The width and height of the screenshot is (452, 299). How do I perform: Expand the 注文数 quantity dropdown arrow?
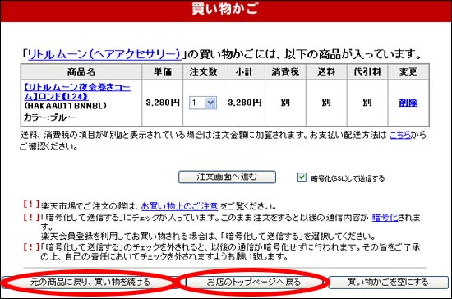(210, 103)
